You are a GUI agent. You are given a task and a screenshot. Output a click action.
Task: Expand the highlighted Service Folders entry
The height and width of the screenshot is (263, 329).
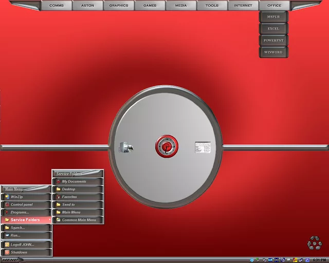(x=26, y=220)
